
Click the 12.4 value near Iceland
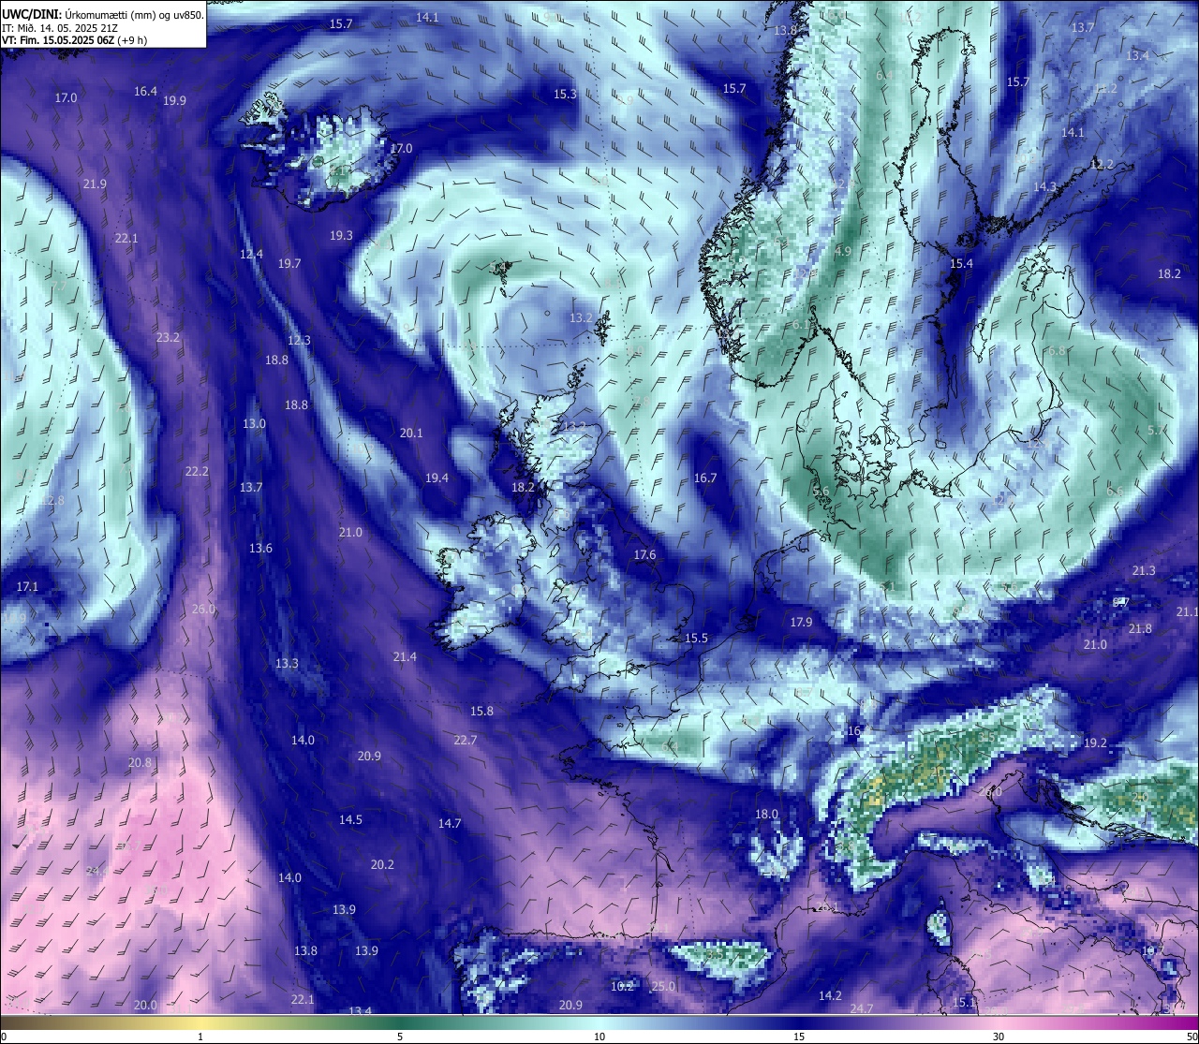coord(251,254)
